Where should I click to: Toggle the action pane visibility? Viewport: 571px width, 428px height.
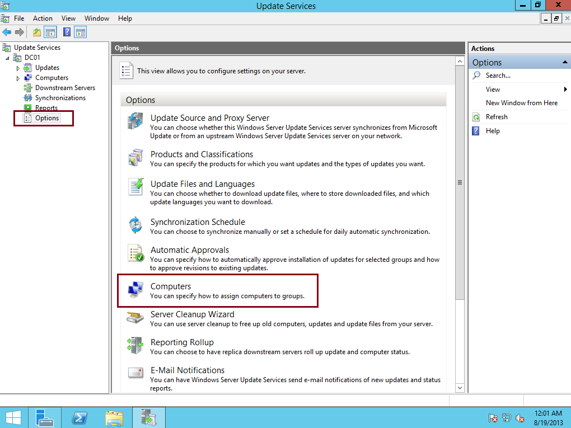pos(80,32)
